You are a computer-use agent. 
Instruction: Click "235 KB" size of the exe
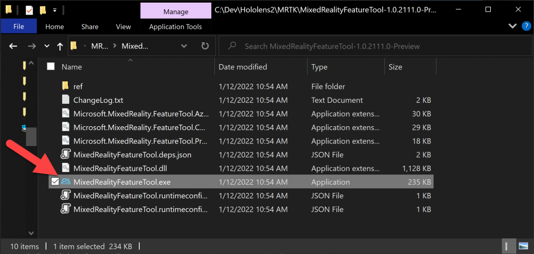pyautogui.click(x=420, y=182)
